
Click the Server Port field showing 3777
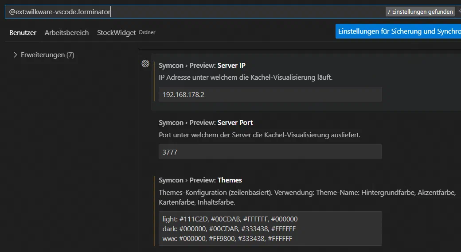270,152
